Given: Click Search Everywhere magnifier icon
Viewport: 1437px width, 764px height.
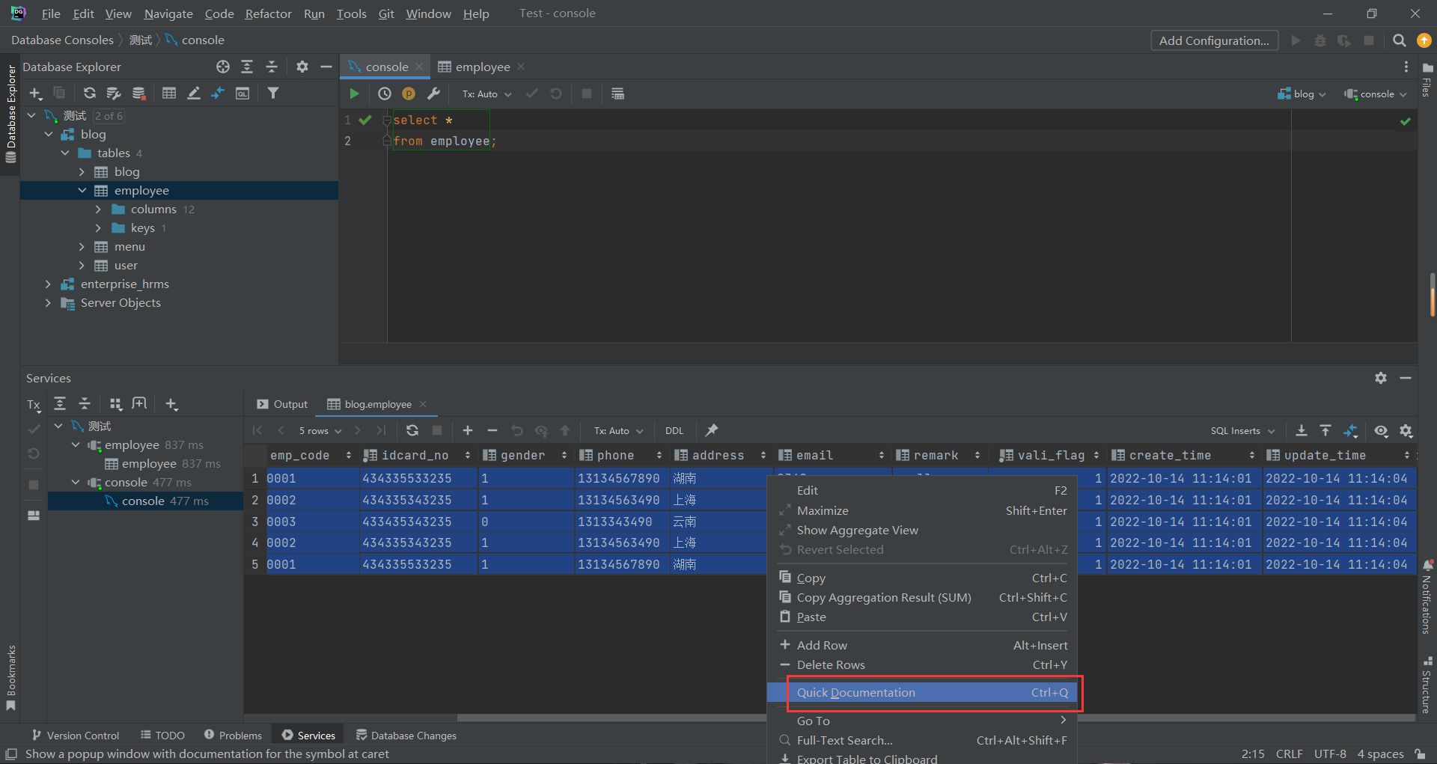Looking at the screenshot, I should 1399,40.
